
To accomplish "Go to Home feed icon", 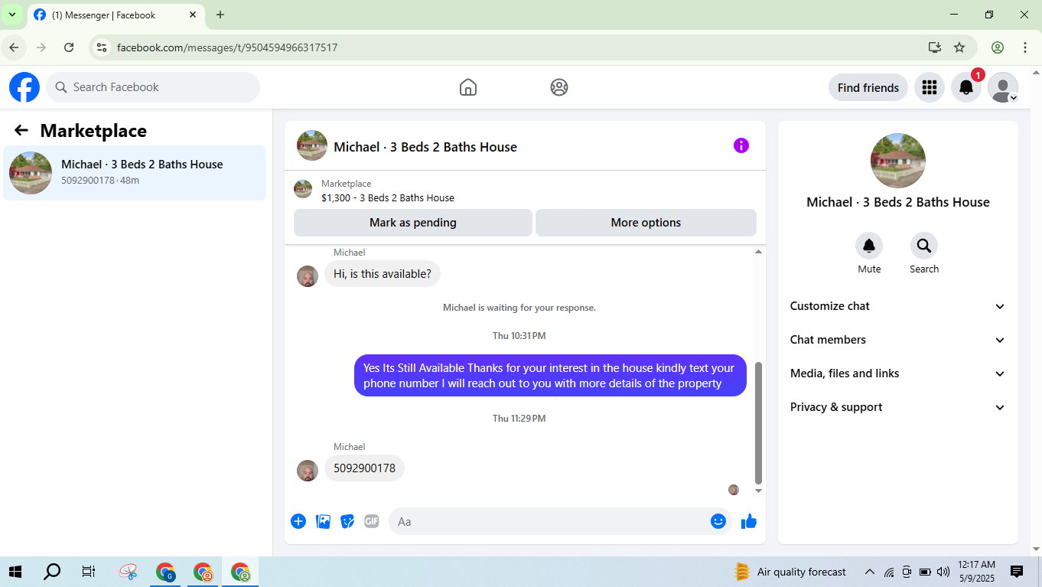I will pyautogui.click(x=468, y=87).
